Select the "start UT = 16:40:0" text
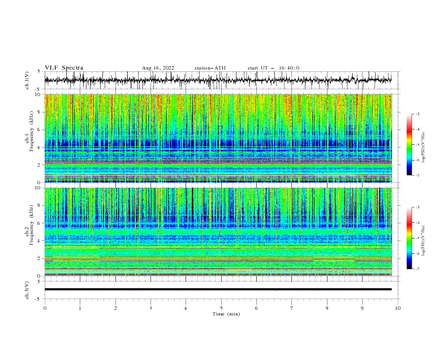Viewport: 448px width, 346px height. 273,68
